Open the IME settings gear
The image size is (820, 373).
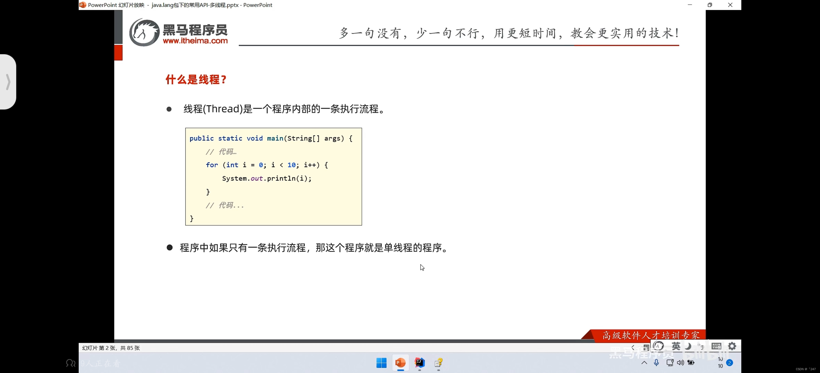[732, 346]
